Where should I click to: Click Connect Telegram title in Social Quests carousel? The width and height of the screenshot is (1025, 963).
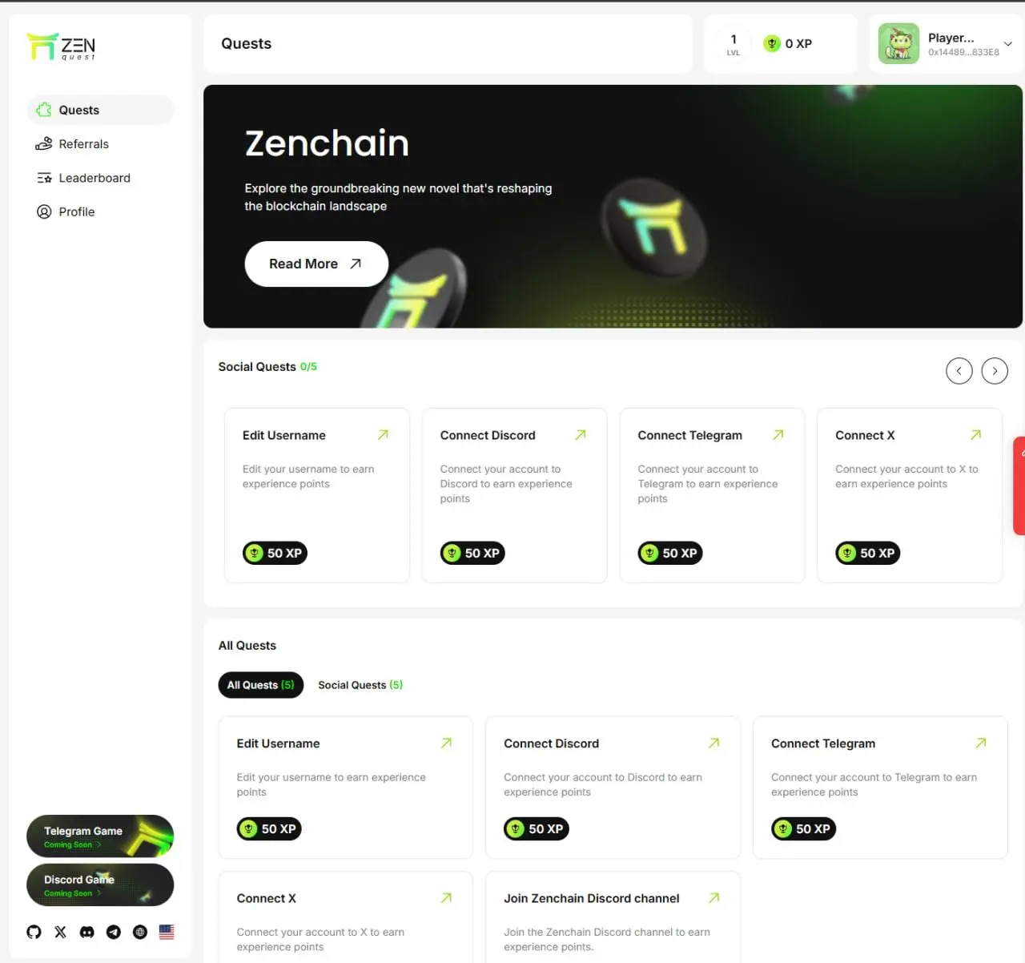pyautogui.click(x=689, y=435)
